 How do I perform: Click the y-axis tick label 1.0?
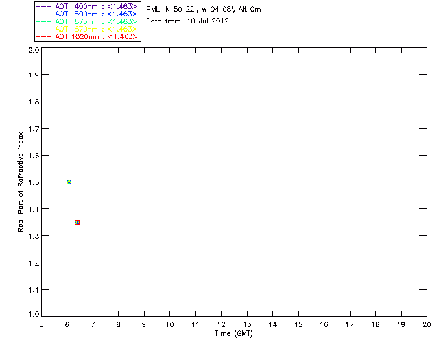(34, 314)
